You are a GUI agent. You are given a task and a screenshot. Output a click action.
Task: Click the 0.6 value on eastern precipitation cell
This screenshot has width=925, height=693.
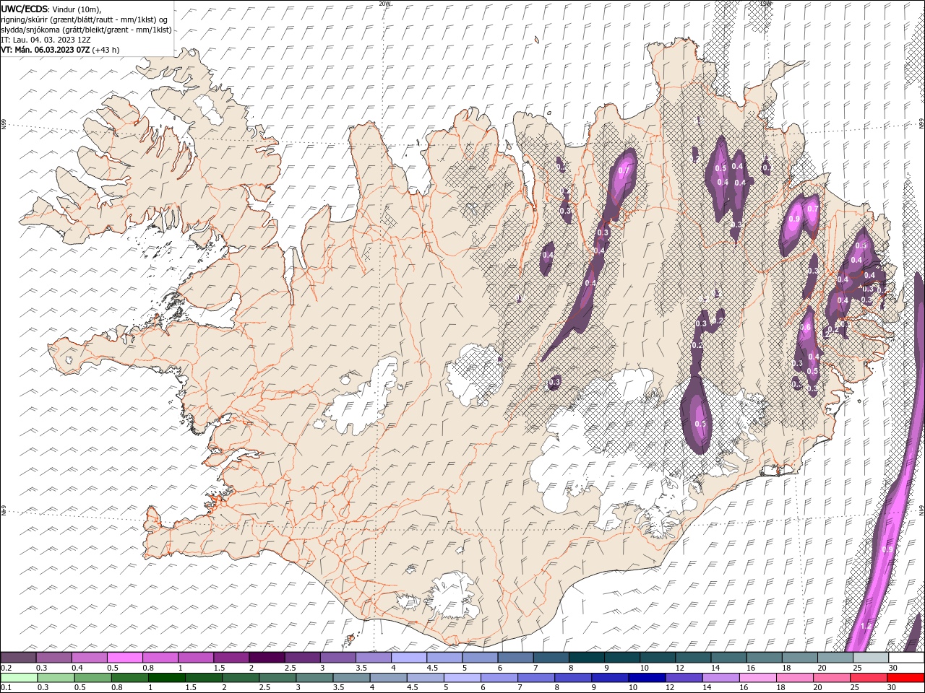coord(806,327)
